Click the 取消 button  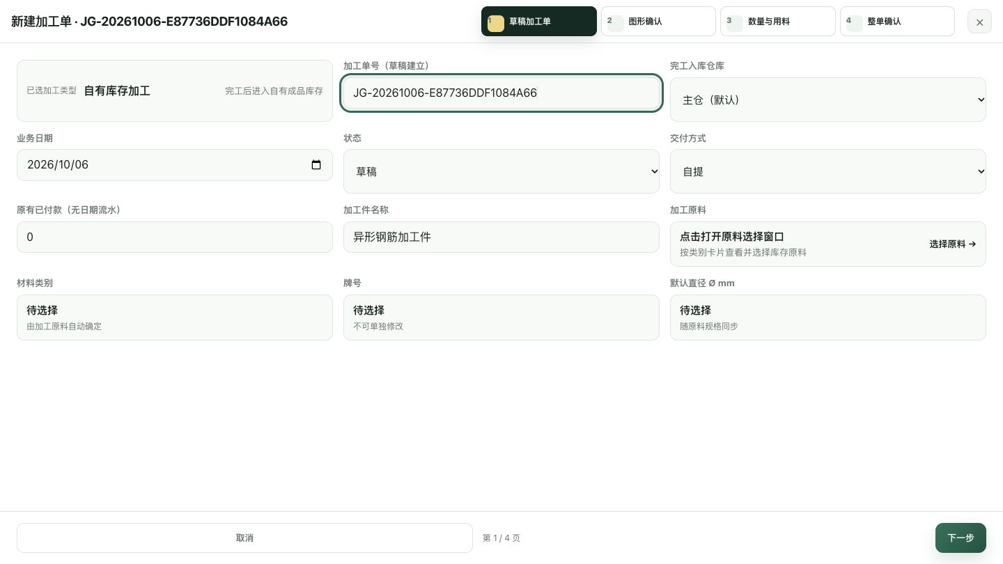pyautogui.click(x=244, y=538)
